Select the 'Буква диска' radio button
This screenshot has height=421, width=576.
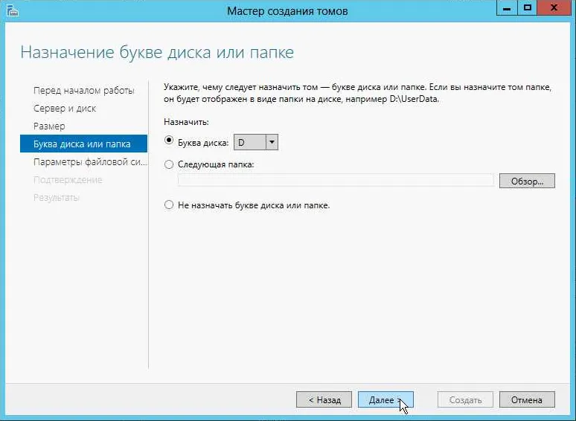(169, 141)
